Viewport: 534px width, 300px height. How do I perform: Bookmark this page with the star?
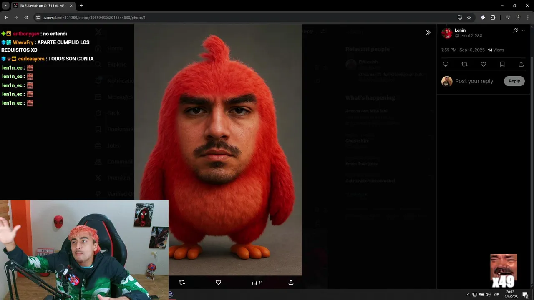coord(469,17)
